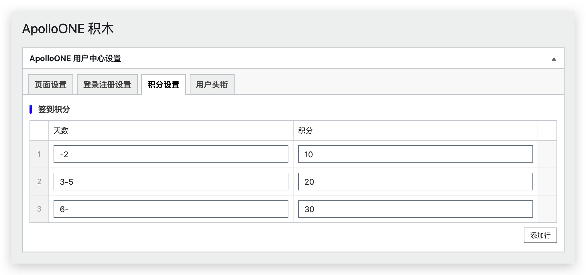Click row number 3 handle
This screenshot has height=275, width=586.
point(39,209)
